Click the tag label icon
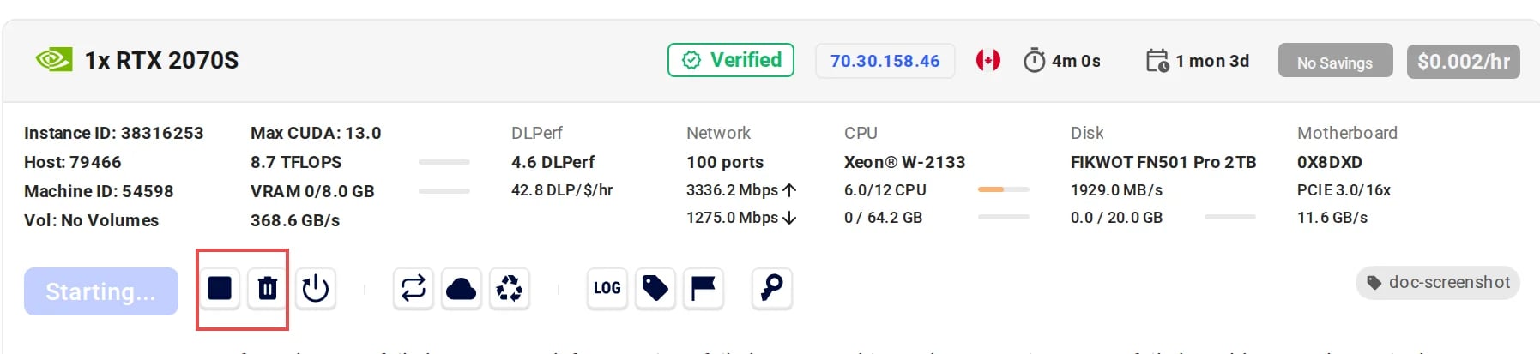Viewport: 1540px width, 354px height. (x=655, y=288)
